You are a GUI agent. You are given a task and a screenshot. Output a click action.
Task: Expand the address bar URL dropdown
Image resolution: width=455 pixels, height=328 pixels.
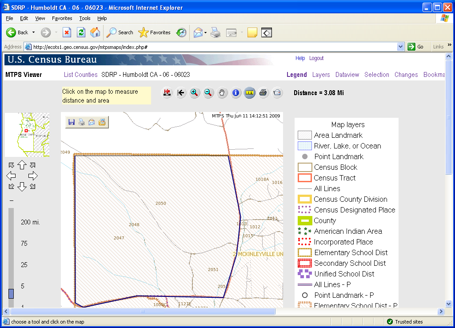400,47
